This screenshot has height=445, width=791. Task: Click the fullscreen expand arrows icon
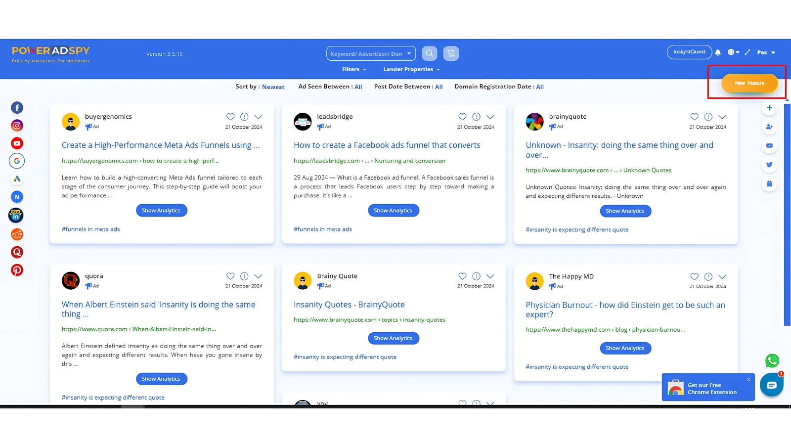747,52
